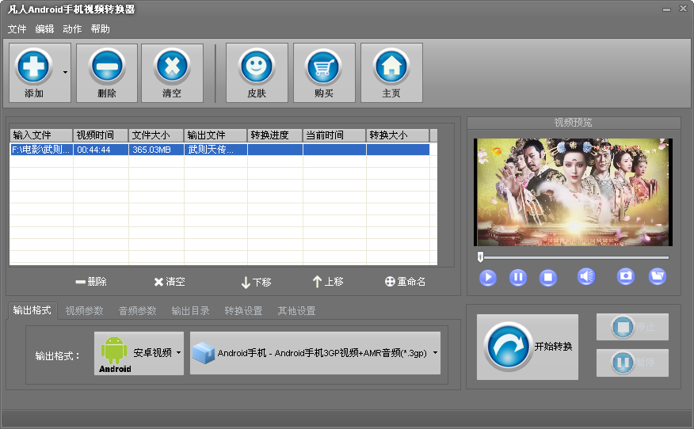Click the 停止 stop conversion button
Image resolution: width=694 pixels, height=429 pixels.
[632, 327]
